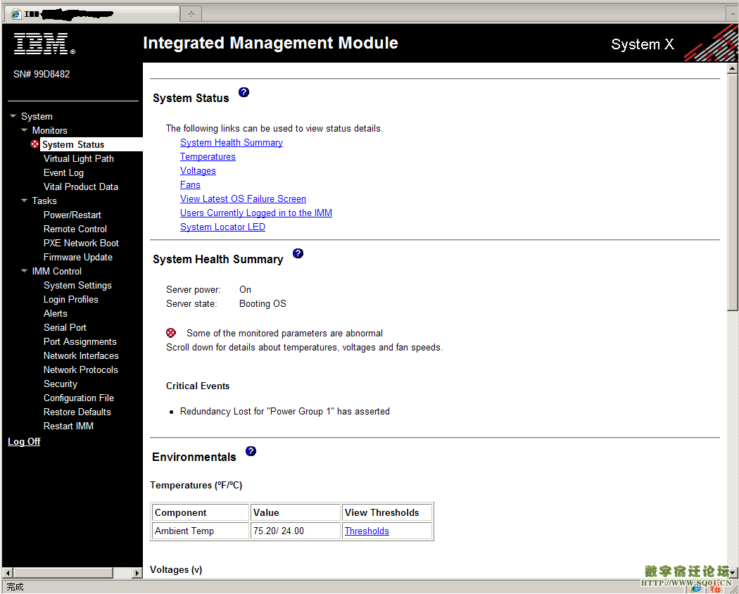
Task: Open a new browser tab
Action: click(x=191, y=14)
